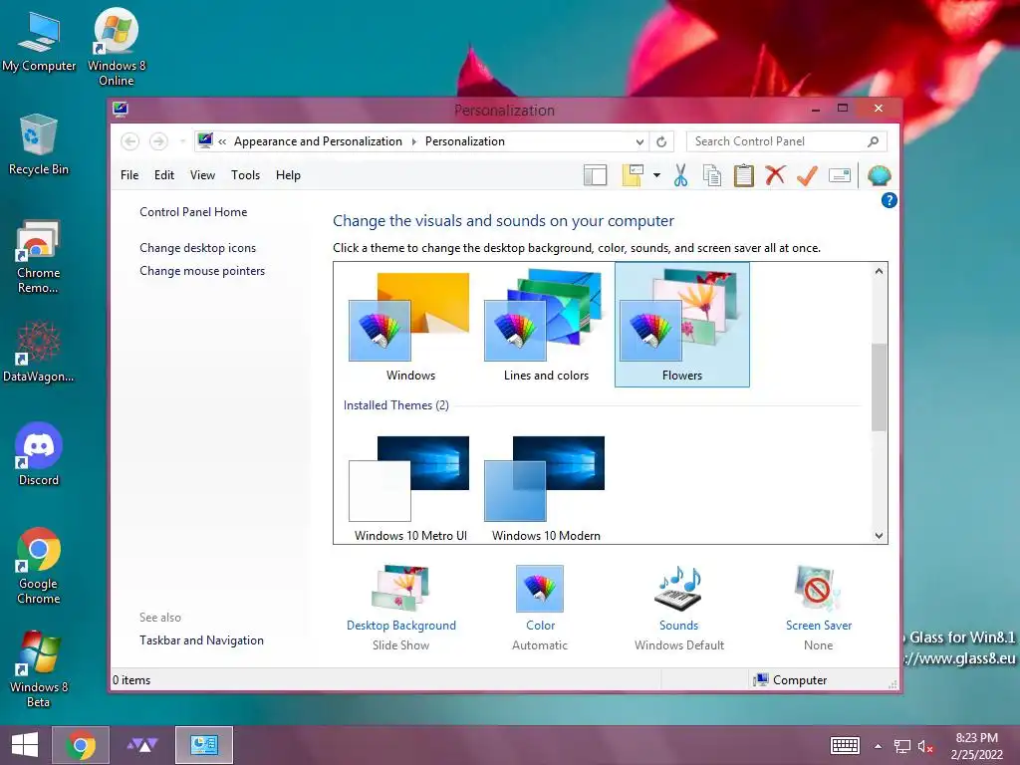Image resolution: width=1020 pixels, height=765 pixels.
Task: Click the network tray icon
Action: pos(901,746)
